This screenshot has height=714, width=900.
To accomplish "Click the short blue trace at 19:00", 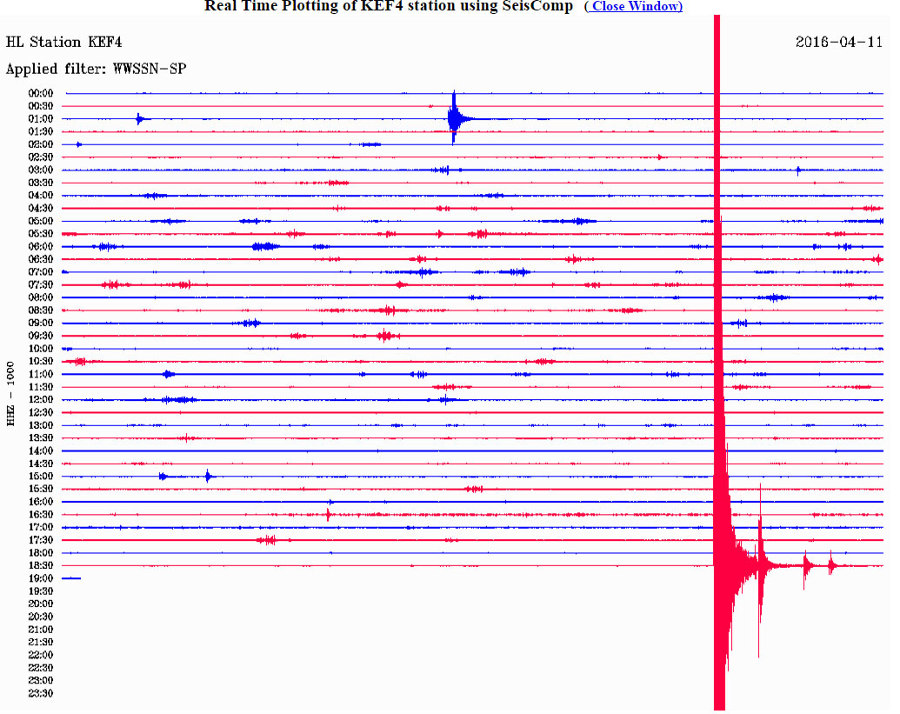I will 71,578.
